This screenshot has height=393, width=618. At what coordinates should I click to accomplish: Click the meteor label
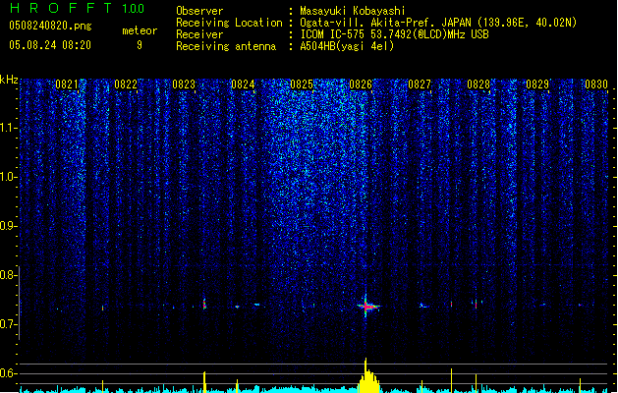[140, 30]
